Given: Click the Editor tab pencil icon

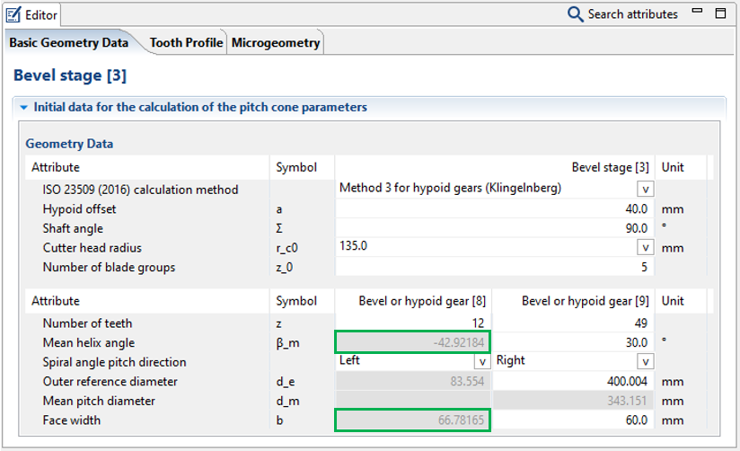Looking at the screenshot, I should pyautogui.click(x=14, y=14).
